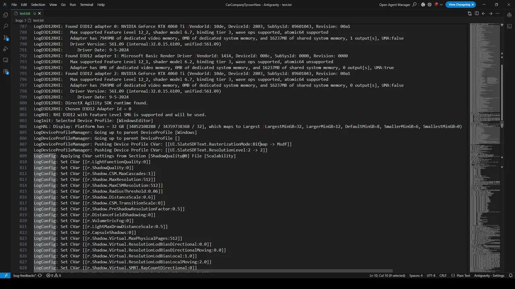Viewport: 515px width, 289px height.
Task: Open the Edit menu
Action: (x=24, y=4)
